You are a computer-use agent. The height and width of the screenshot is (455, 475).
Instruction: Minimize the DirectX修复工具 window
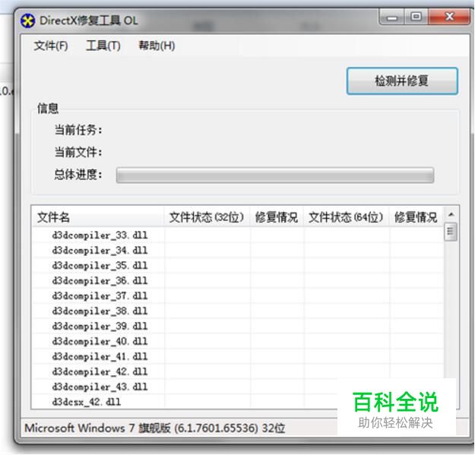coord(391,17)
